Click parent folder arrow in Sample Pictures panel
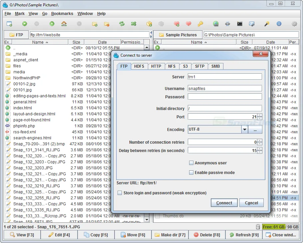 tap(157, 48)
